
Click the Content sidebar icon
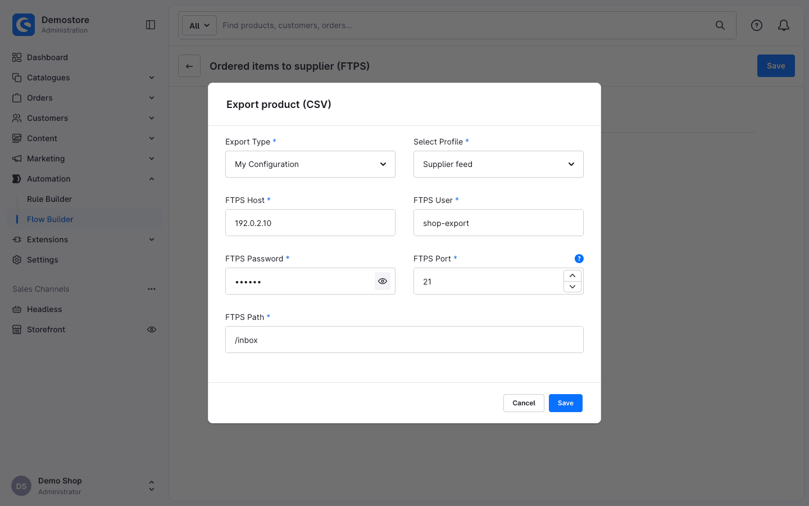[17, 138]
